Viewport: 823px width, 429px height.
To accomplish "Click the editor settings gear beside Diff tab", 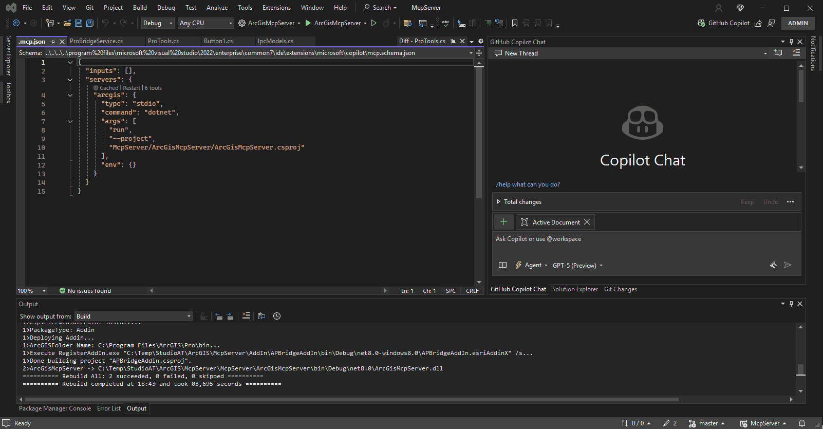I will [x=481, y=41].
